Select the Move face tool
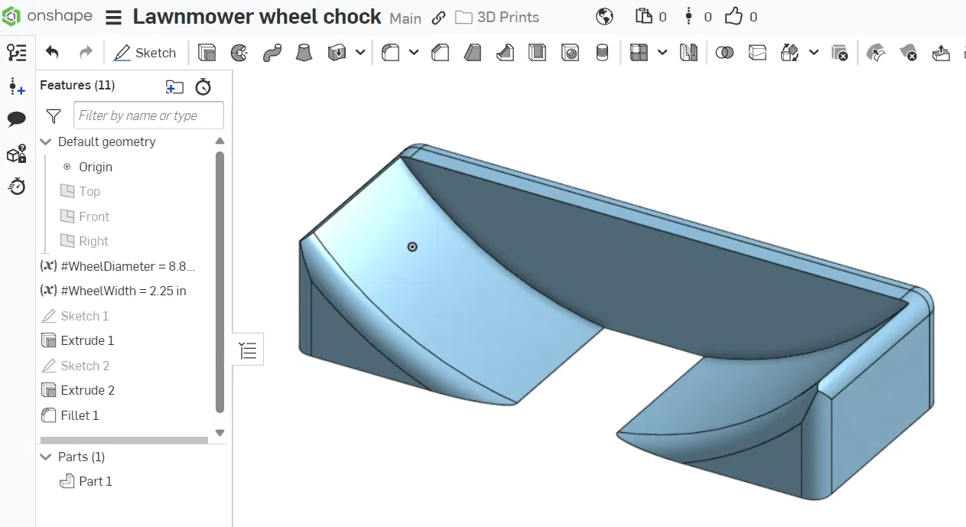Screen dimensions: 966x527 pos(942,53)
